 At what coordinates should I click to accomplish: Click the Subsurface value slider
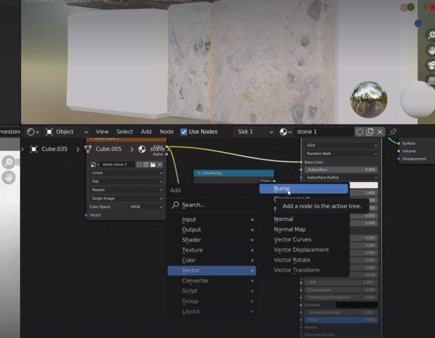point(341,170)
